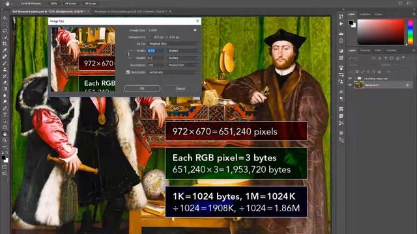Click the search icon at top right
Screen dimensions: 417x234
(401, 3)
